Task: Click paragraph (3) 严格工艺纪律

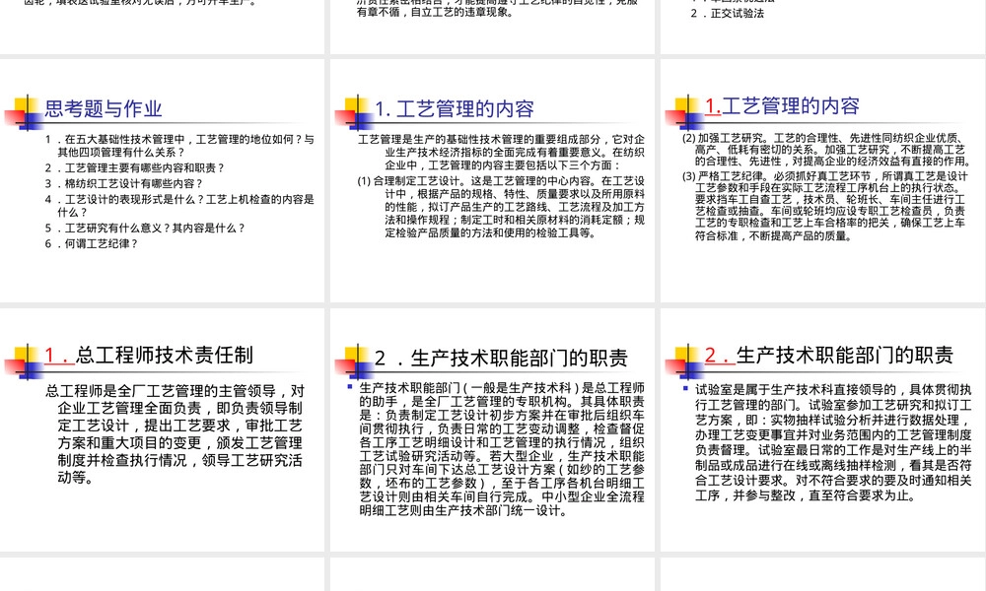Action: pos(825,206)
